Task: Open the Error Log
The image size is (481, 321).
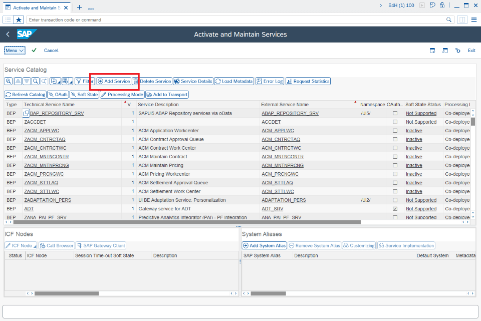Action: [270, 81]
